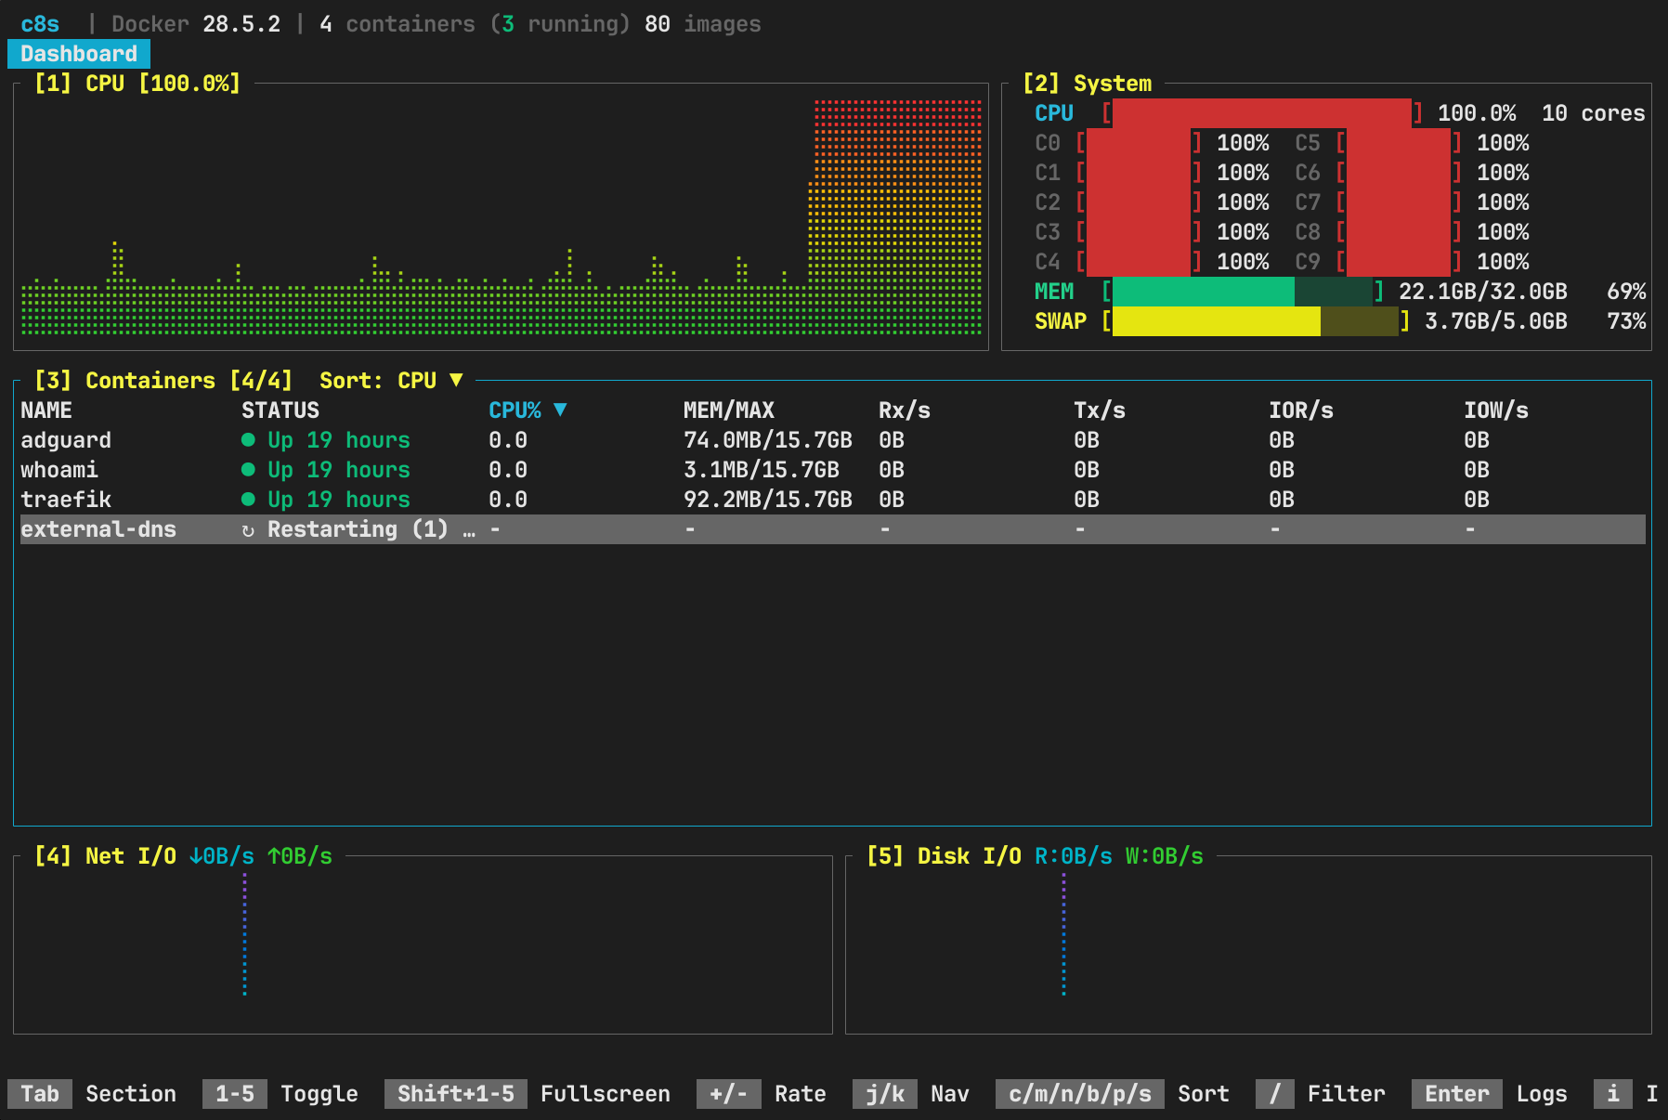The width and height of the screenshot is (1668, 1120).
Task: Click the restarting icon for external-dns
Action: coord(248,530)
